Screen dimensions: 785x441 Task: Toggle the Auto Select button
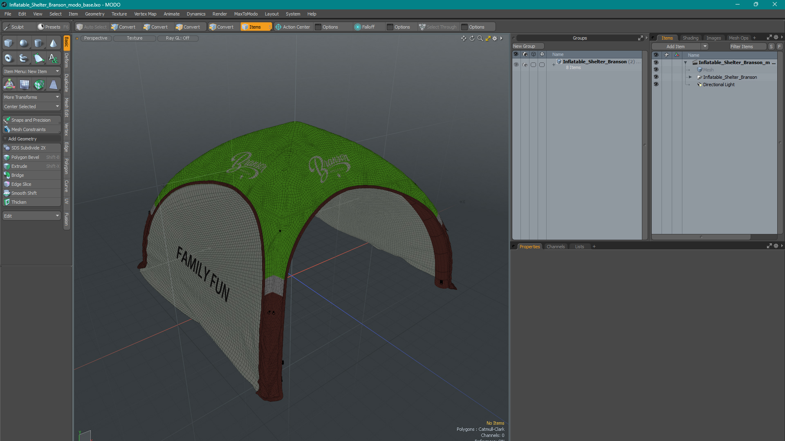point(92,27)
